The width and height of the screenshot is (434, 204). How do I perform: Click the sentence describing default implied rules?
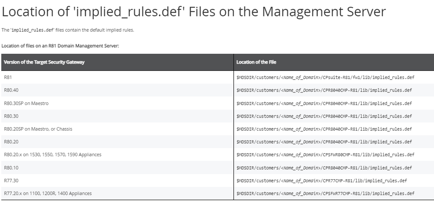point(68,30)
